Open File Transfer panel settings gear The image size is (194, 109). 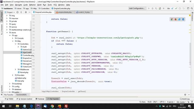(185, 95)
